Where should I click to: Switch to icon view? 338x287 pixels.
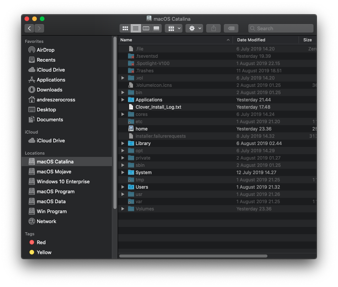point(125,28)
